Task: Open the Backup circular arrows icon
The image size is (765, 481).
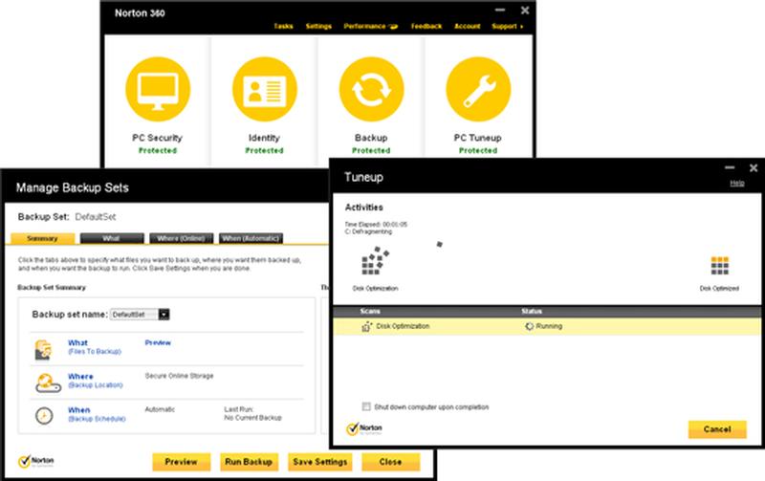Action: tap(371, 89)
